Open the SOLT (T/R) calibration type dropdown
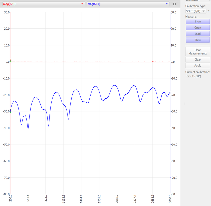This screenshot has height=206, width=211. coord(196,11)
